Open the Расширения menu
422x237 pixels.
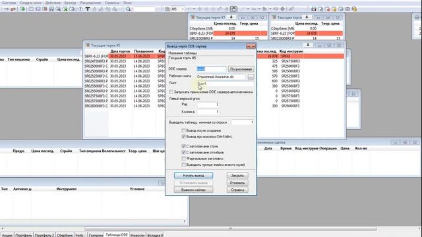(x=90, y=3)
